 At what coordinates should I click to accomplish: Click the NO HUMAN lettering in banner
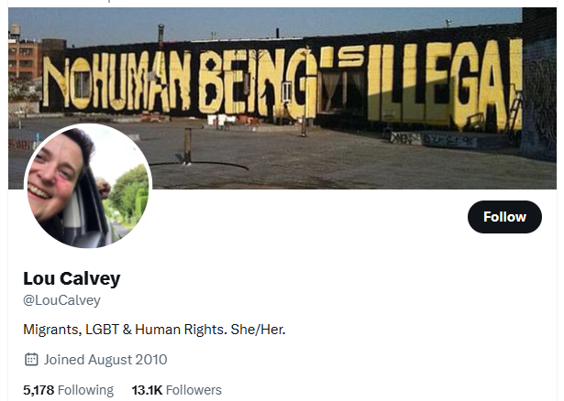click(116, 81)
